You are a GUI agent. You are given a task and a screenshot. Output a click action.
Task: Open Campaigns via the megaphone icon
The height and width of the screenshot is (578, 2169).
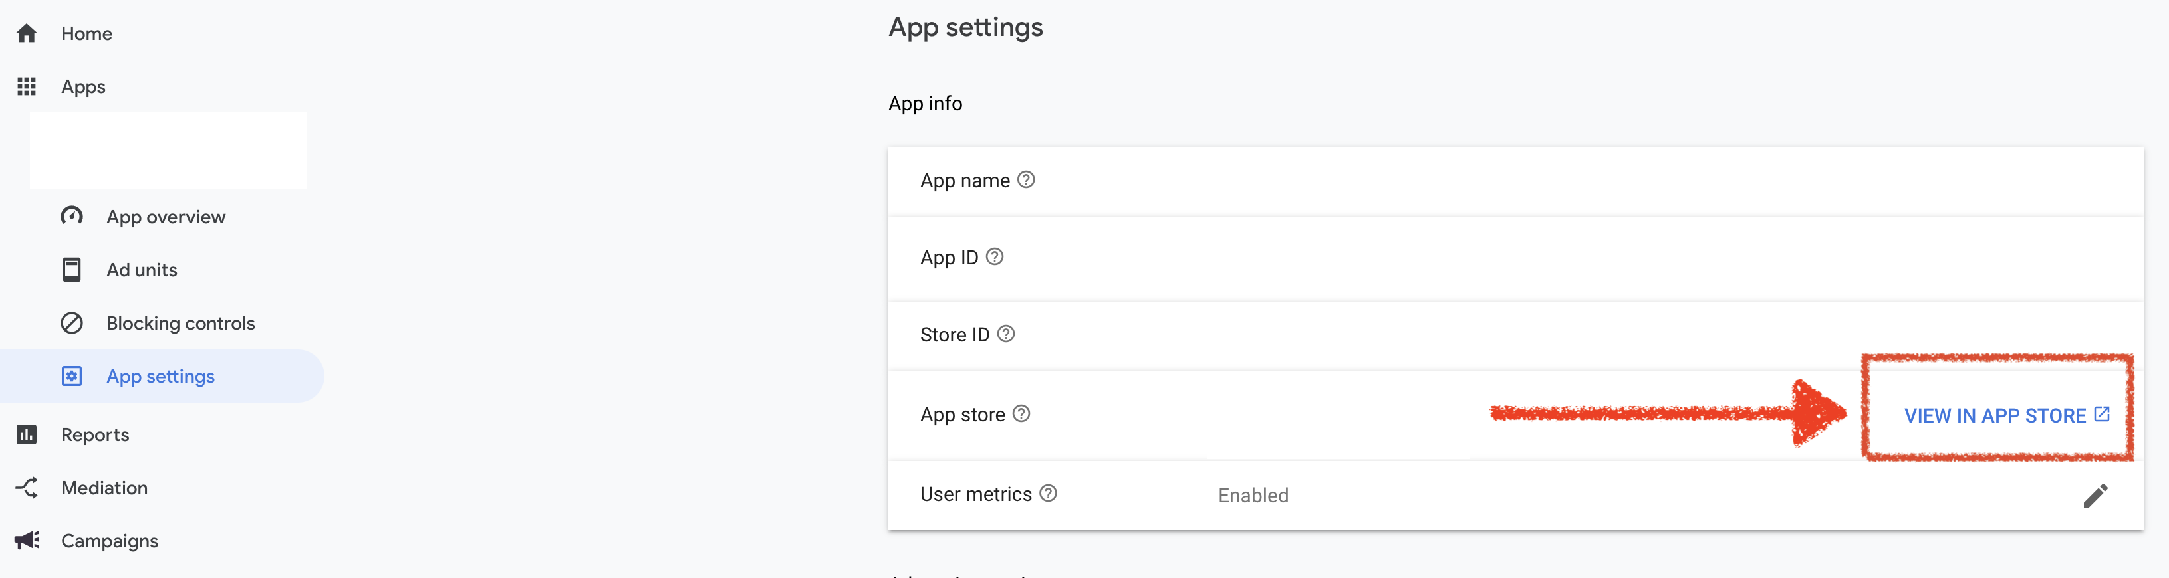click(27, 540)
